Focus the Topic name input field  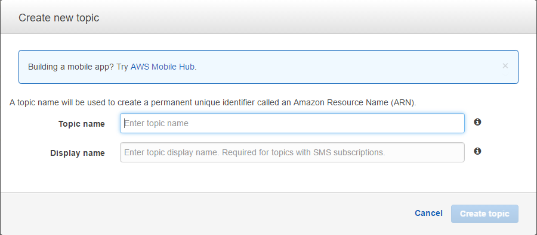point(292,123)
